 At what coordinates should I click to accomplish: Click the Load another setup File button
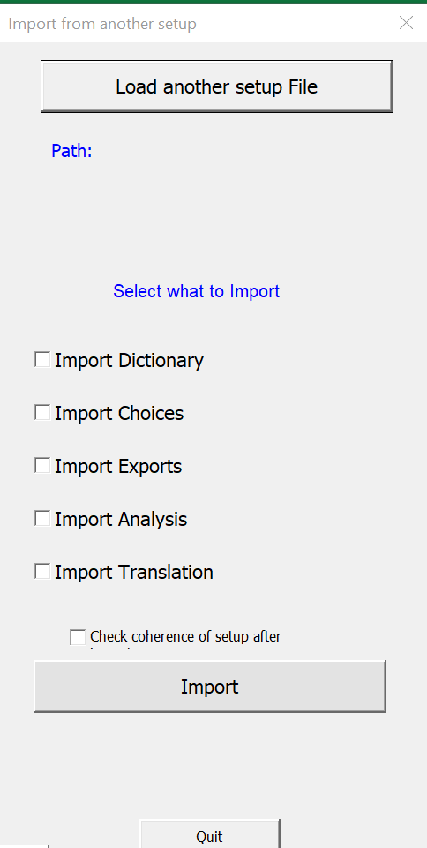217,86
